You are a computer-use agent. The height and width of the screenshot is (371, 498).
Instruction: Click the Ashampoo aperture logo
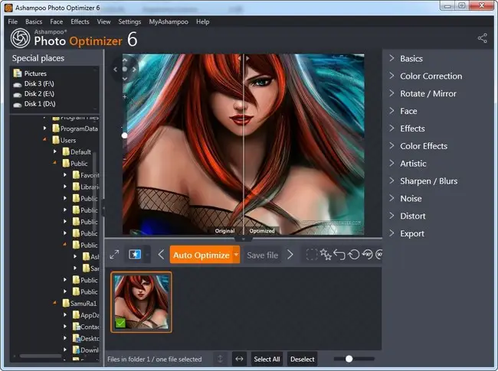21,38
